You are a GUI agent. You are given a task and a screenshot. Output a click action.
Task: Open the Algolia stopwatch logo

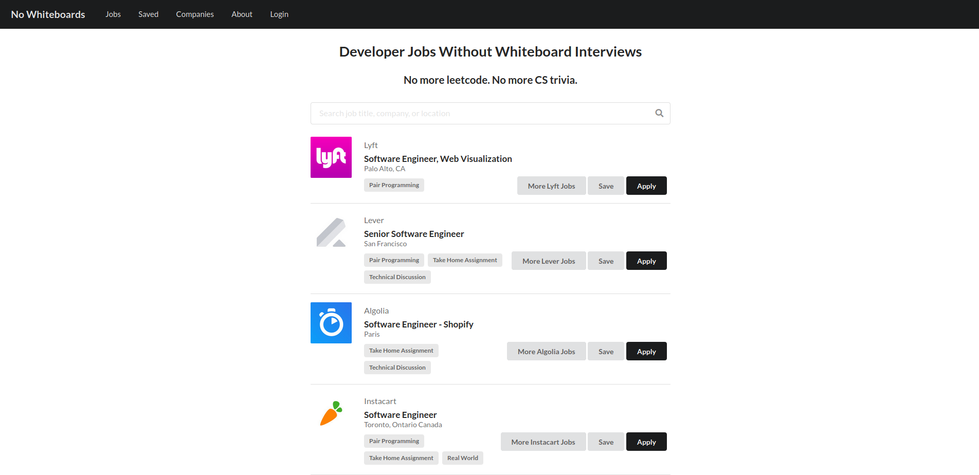coord(331,323)
